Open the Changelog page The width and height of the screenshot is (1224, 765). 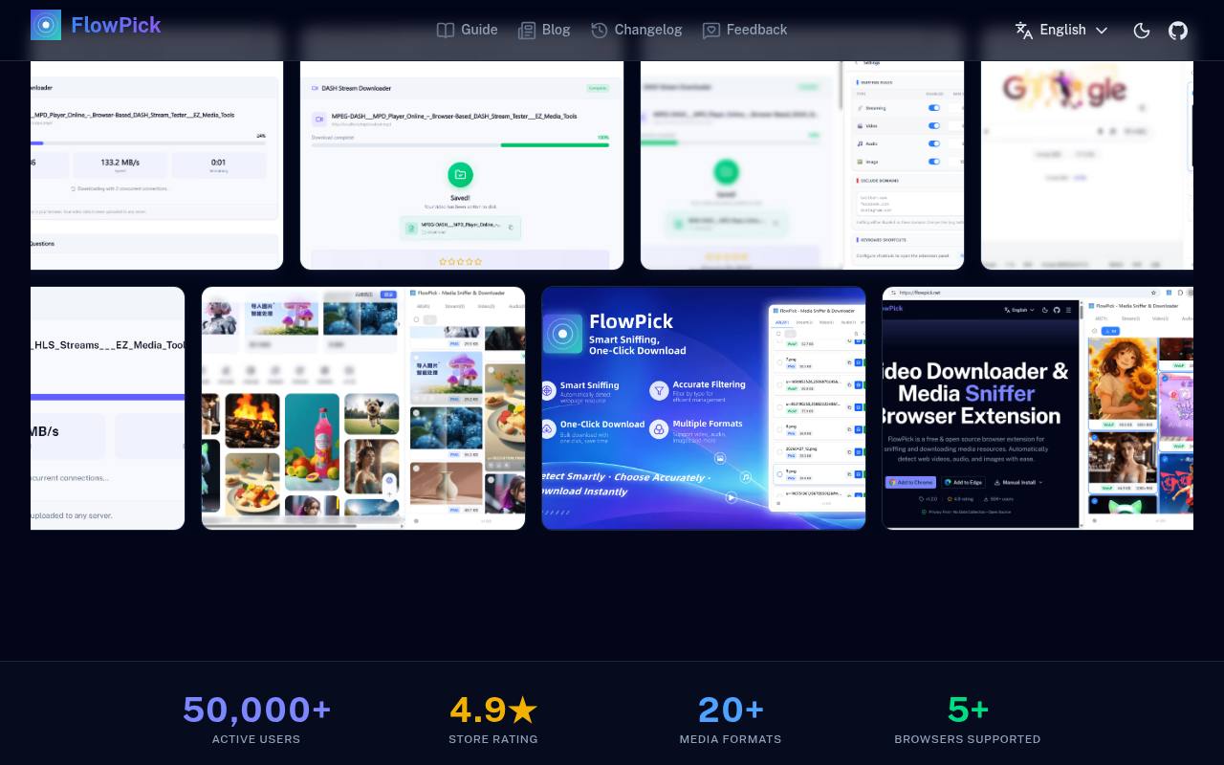(x=636, y=30)
